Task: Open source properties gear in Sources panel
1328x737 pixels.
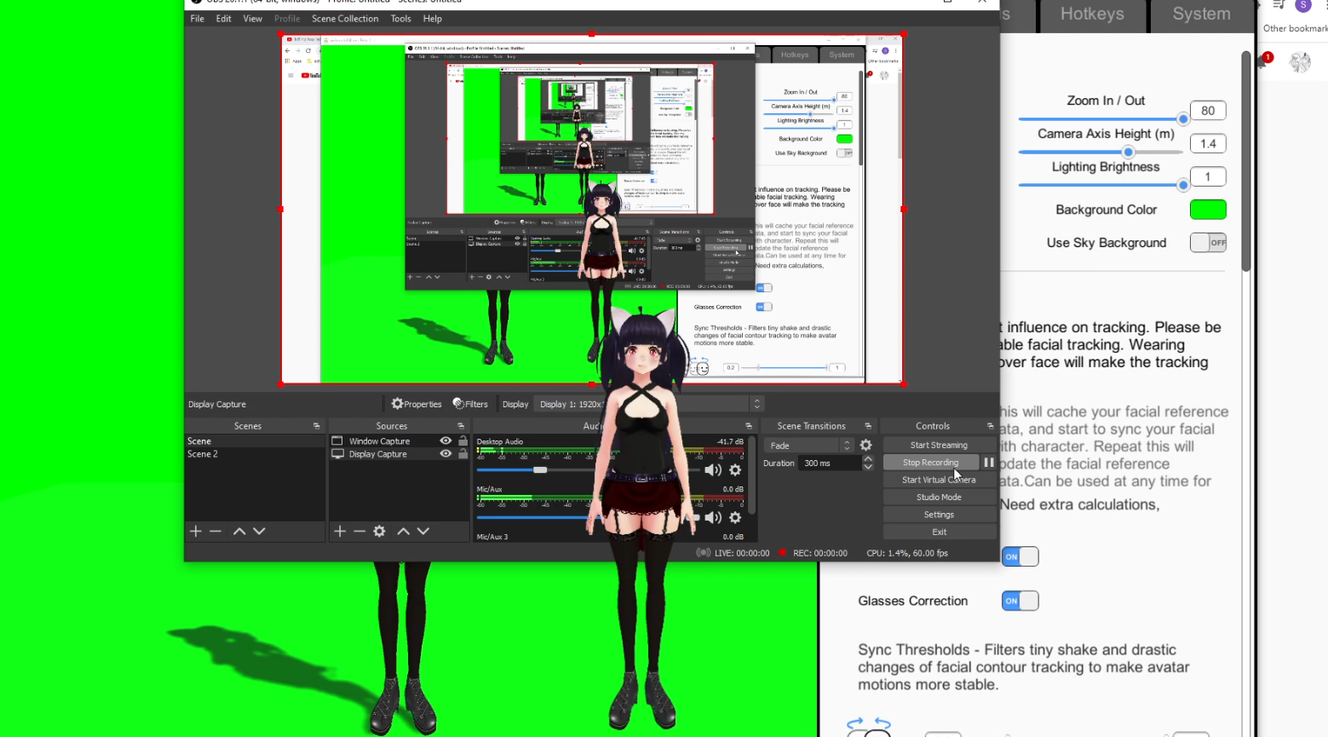Action: coord(379,532)
